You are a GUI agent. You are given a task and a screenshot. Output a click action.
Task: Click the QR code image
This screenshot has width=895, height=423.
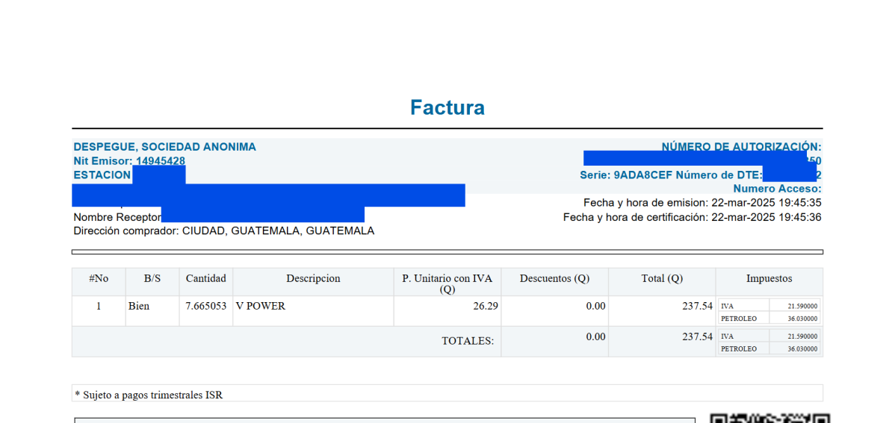pyautogui.click(x=769, y=418)
